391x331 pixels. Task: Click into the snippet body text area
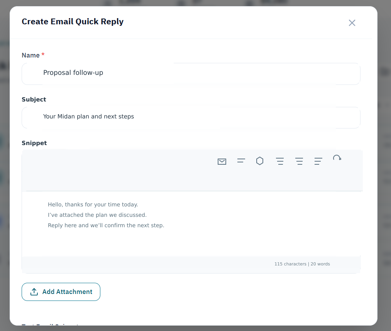(x=191, y=224)
